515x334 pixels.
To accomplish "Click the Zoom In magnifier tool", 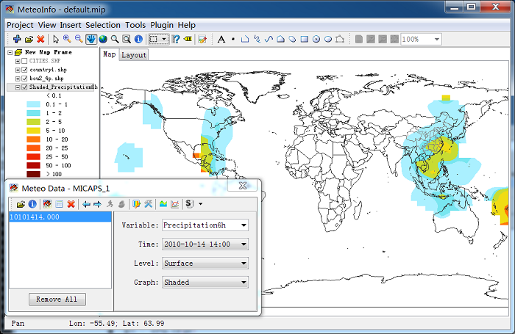I will click(67, 40).
